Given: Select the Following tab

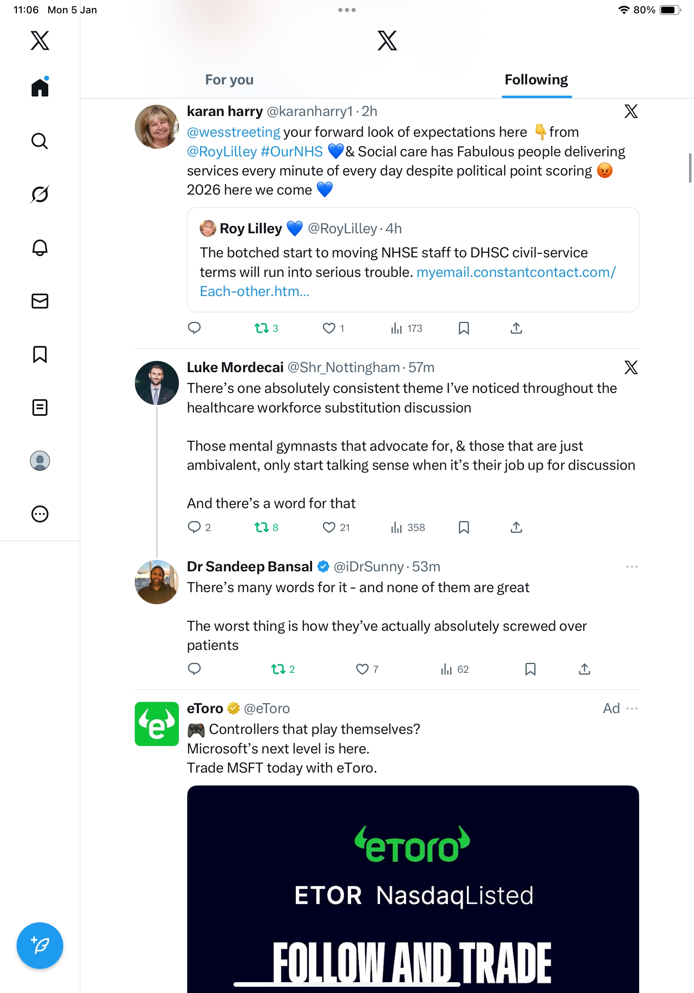Looking at the screenshot, I should tap(536, 80).
